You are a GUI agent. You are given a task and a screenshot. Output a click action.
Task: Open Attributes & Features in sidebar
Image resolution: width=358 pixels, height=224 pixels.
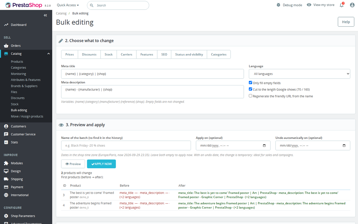tap(26, 80)
